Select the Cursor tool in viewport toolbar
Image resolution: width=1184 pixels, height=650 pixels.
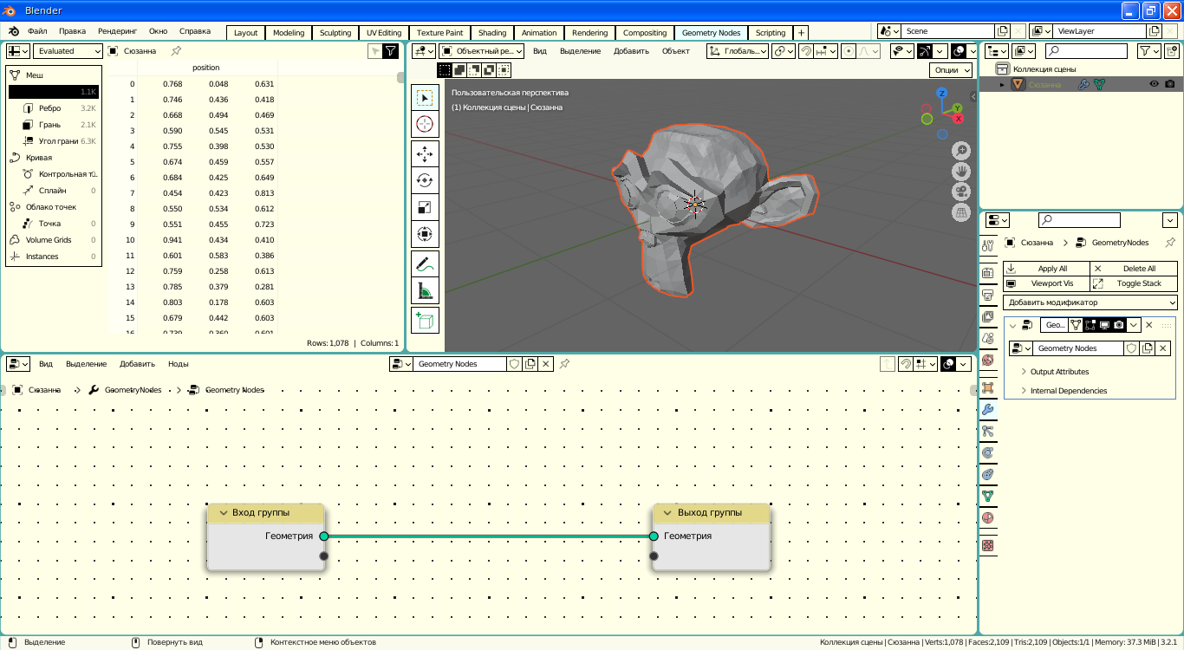(x=425, y=124)
